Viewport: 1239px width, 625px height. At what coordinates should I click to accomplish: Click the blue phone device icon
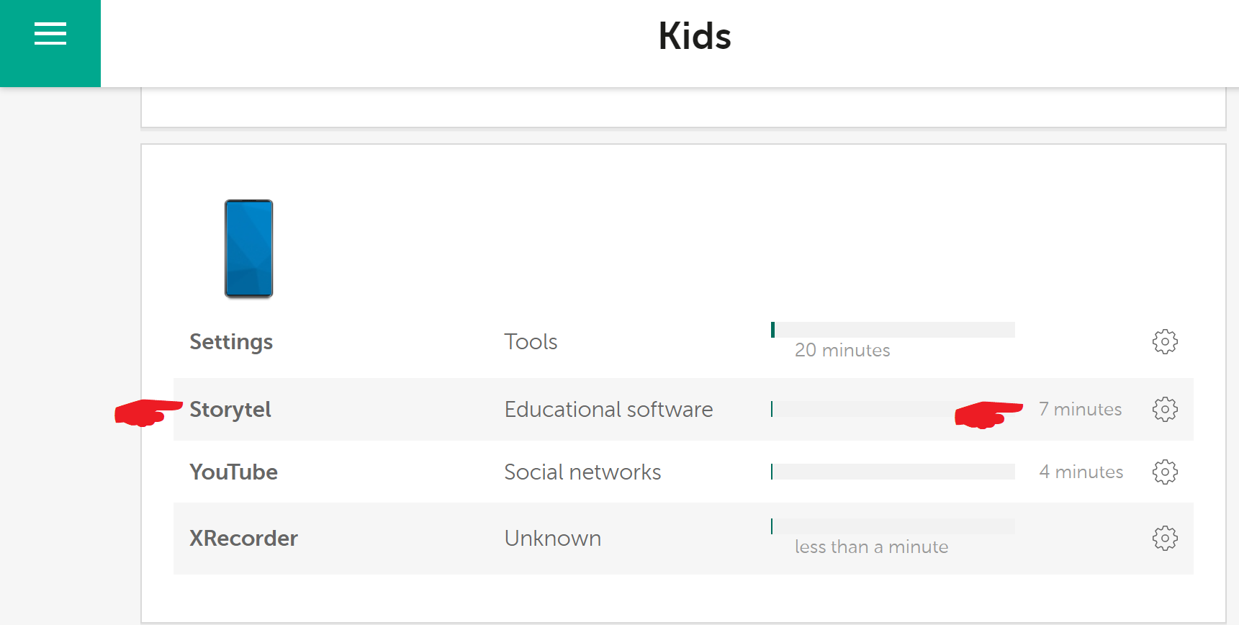point(248,248)
